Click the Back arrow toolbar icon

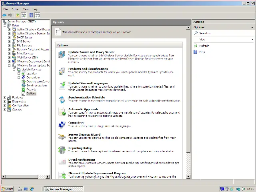(4, 15)
